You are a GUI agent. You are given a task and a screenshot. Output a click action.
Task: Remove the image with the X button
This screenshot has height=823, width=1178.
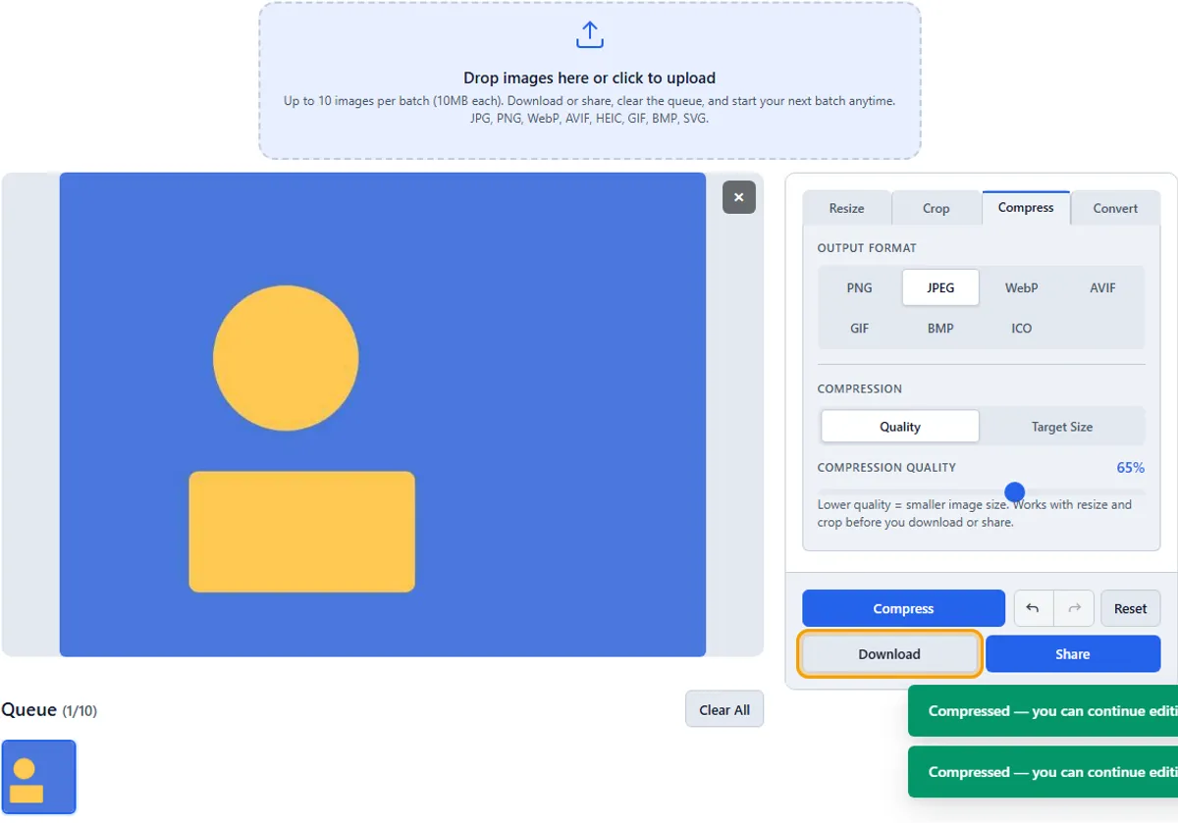click(739, 197)
